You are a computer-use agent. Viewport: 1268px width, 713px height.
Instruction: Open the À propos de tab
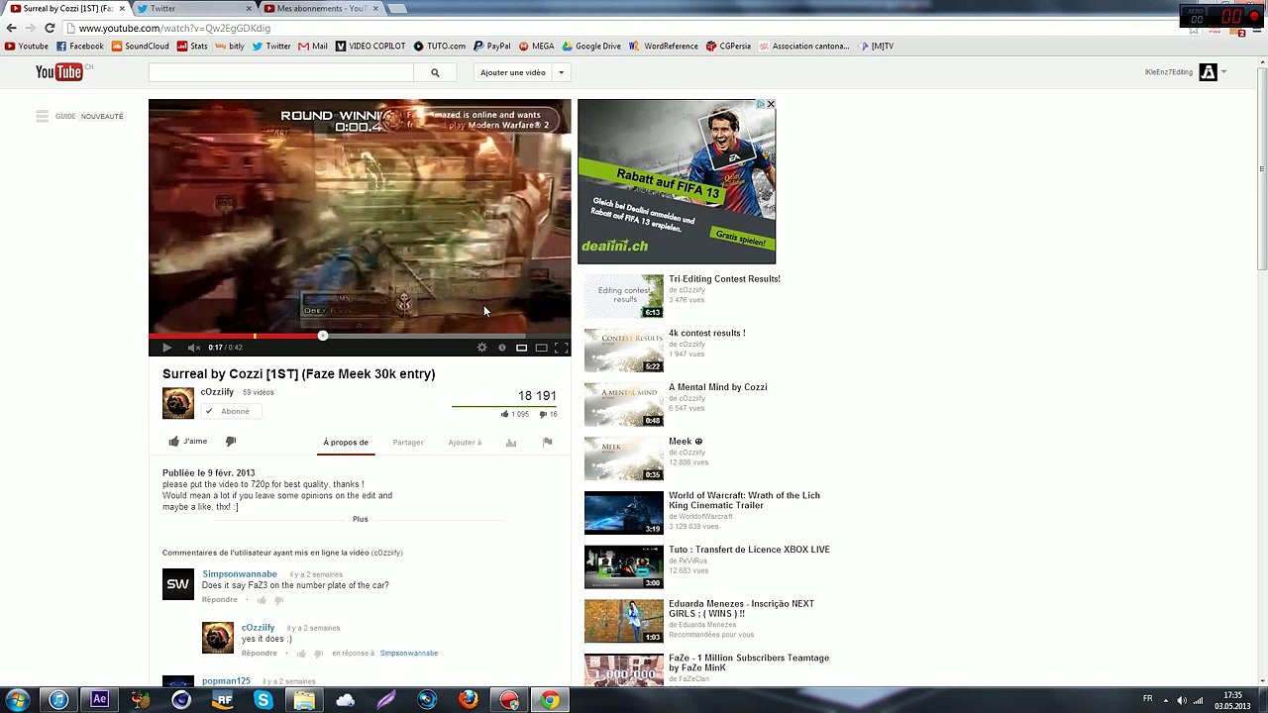click(x=346, y=443)
